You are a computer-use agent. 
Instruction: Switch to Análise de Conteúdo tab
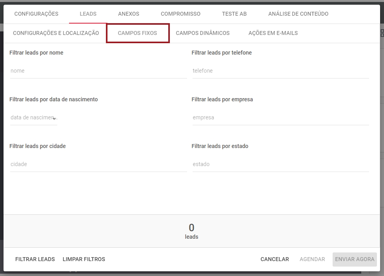click(298, 14)
